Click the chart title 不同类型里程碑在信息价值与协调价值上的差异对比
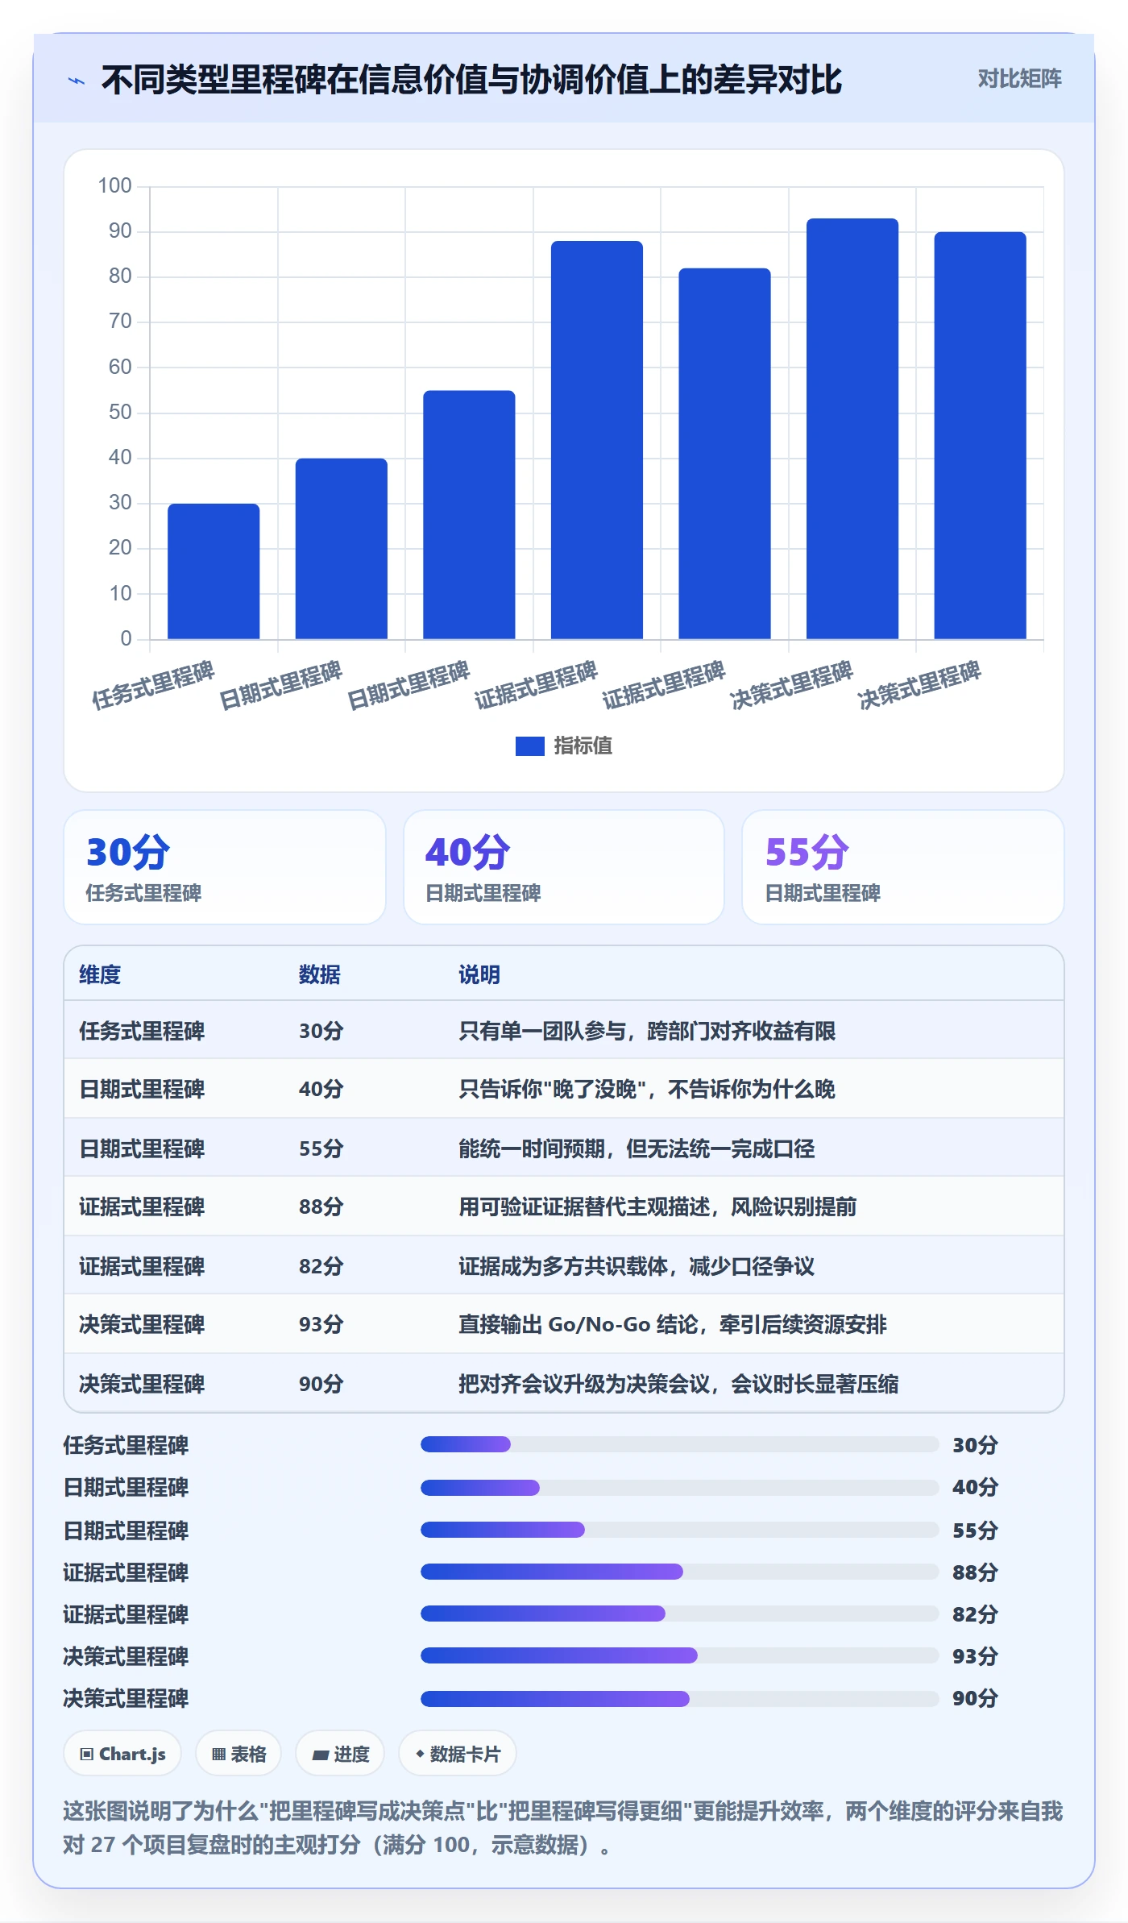Screen dimensions: 1128x1923 coord(471,80)
